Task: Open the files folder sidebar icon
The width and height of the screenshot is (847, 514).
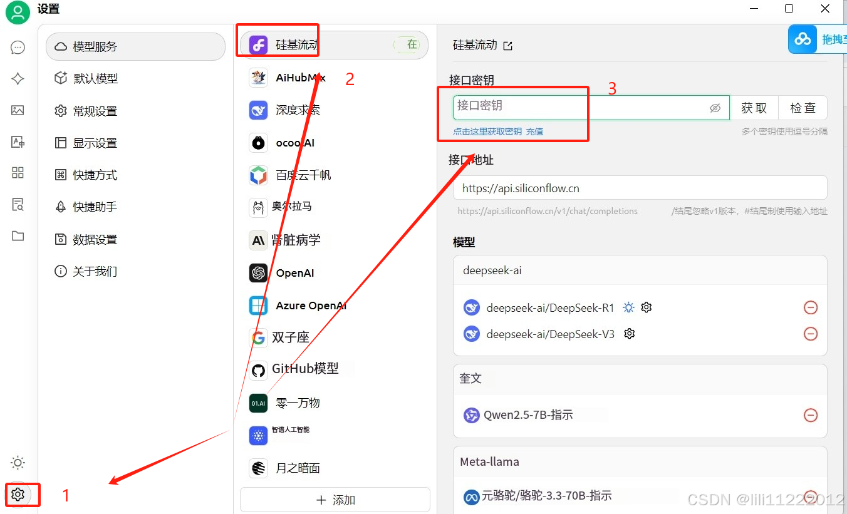Action: [18, 236]
